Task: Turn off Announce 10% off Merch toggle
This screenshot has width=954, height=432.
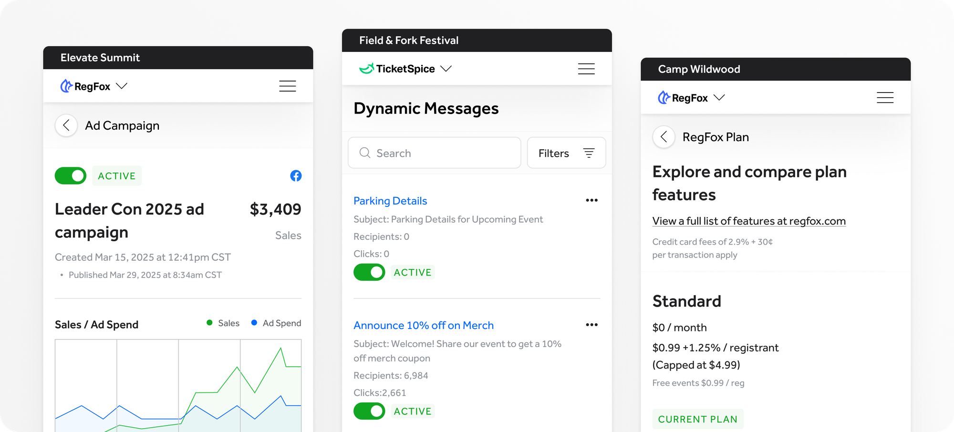Action: point(369,411)
